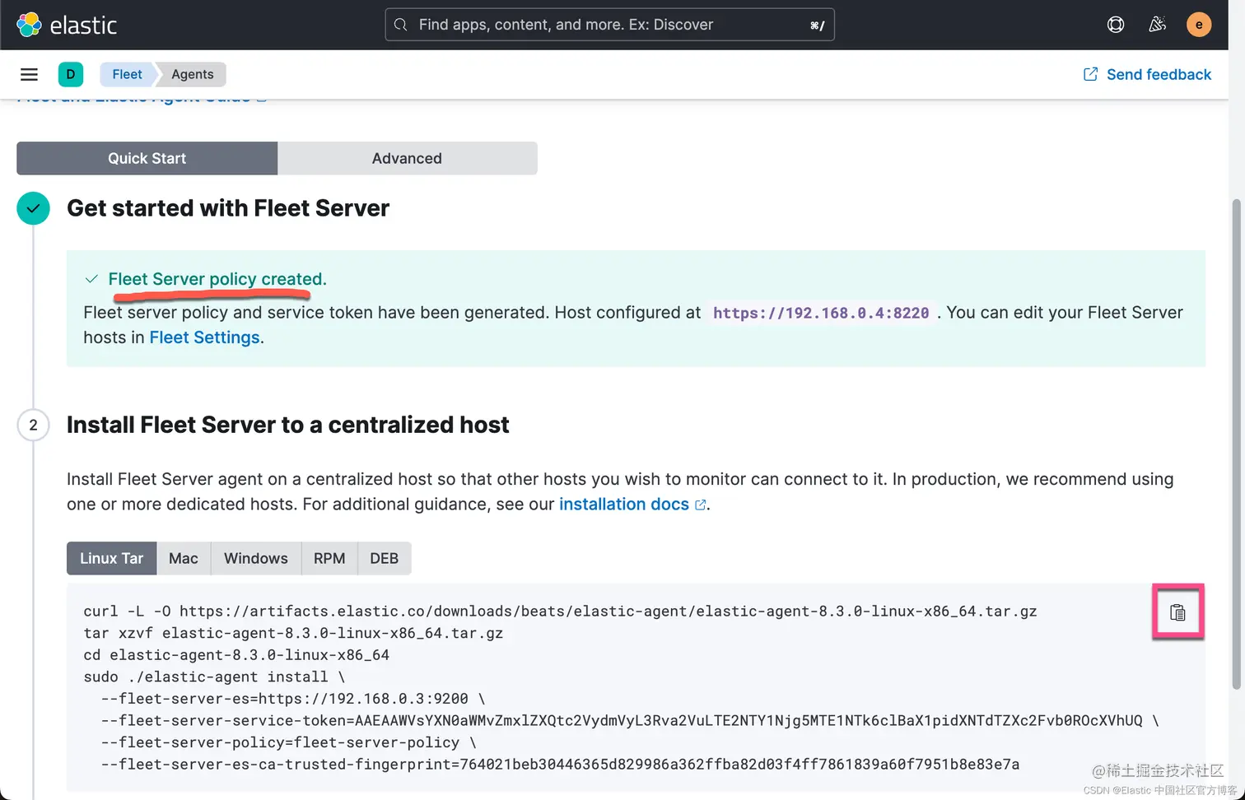Open the help menu lifebuoy icon
Viewport: 1245px width, 800px height.
(x=1116, y=25)
